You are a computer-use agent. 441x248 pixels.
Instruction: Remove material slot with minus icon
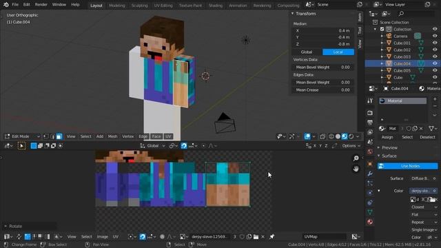click(435, 106)
